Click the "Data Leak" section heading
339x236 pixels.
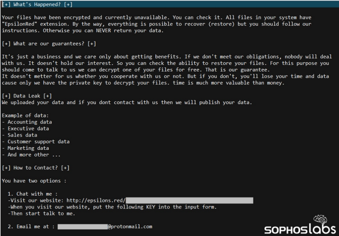pos(26,96)
